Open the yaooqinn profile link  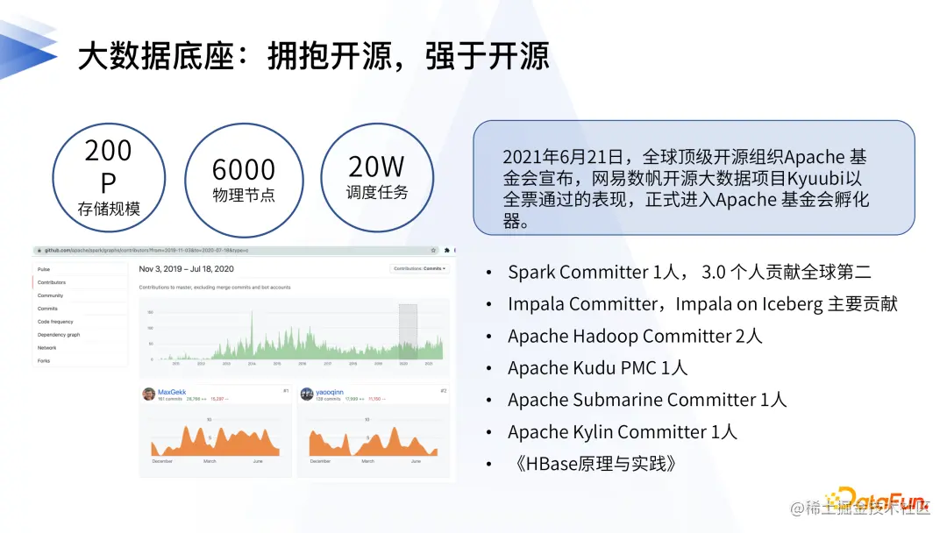click(330, 392)
